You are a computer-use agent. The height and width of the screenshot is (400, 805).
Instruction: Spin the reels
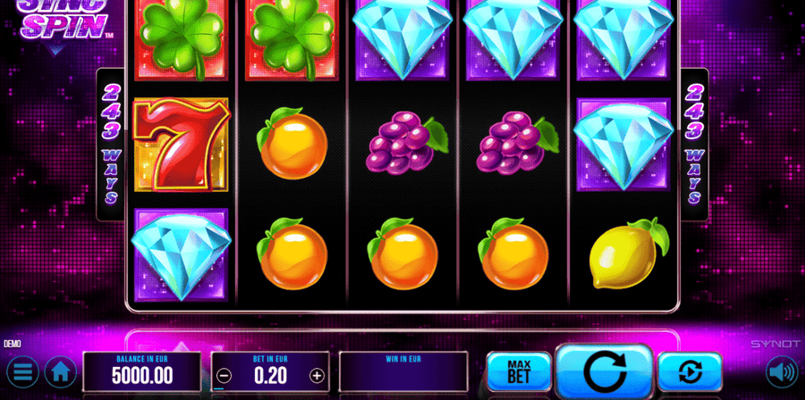605,372
